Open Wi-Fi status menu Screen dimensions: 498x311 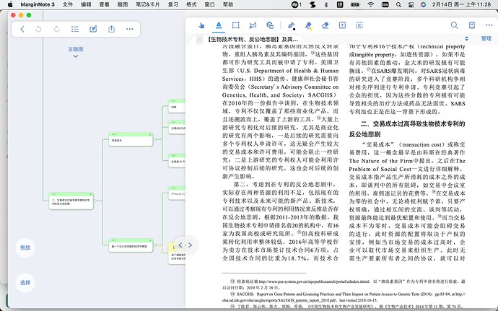click(371, 4)
